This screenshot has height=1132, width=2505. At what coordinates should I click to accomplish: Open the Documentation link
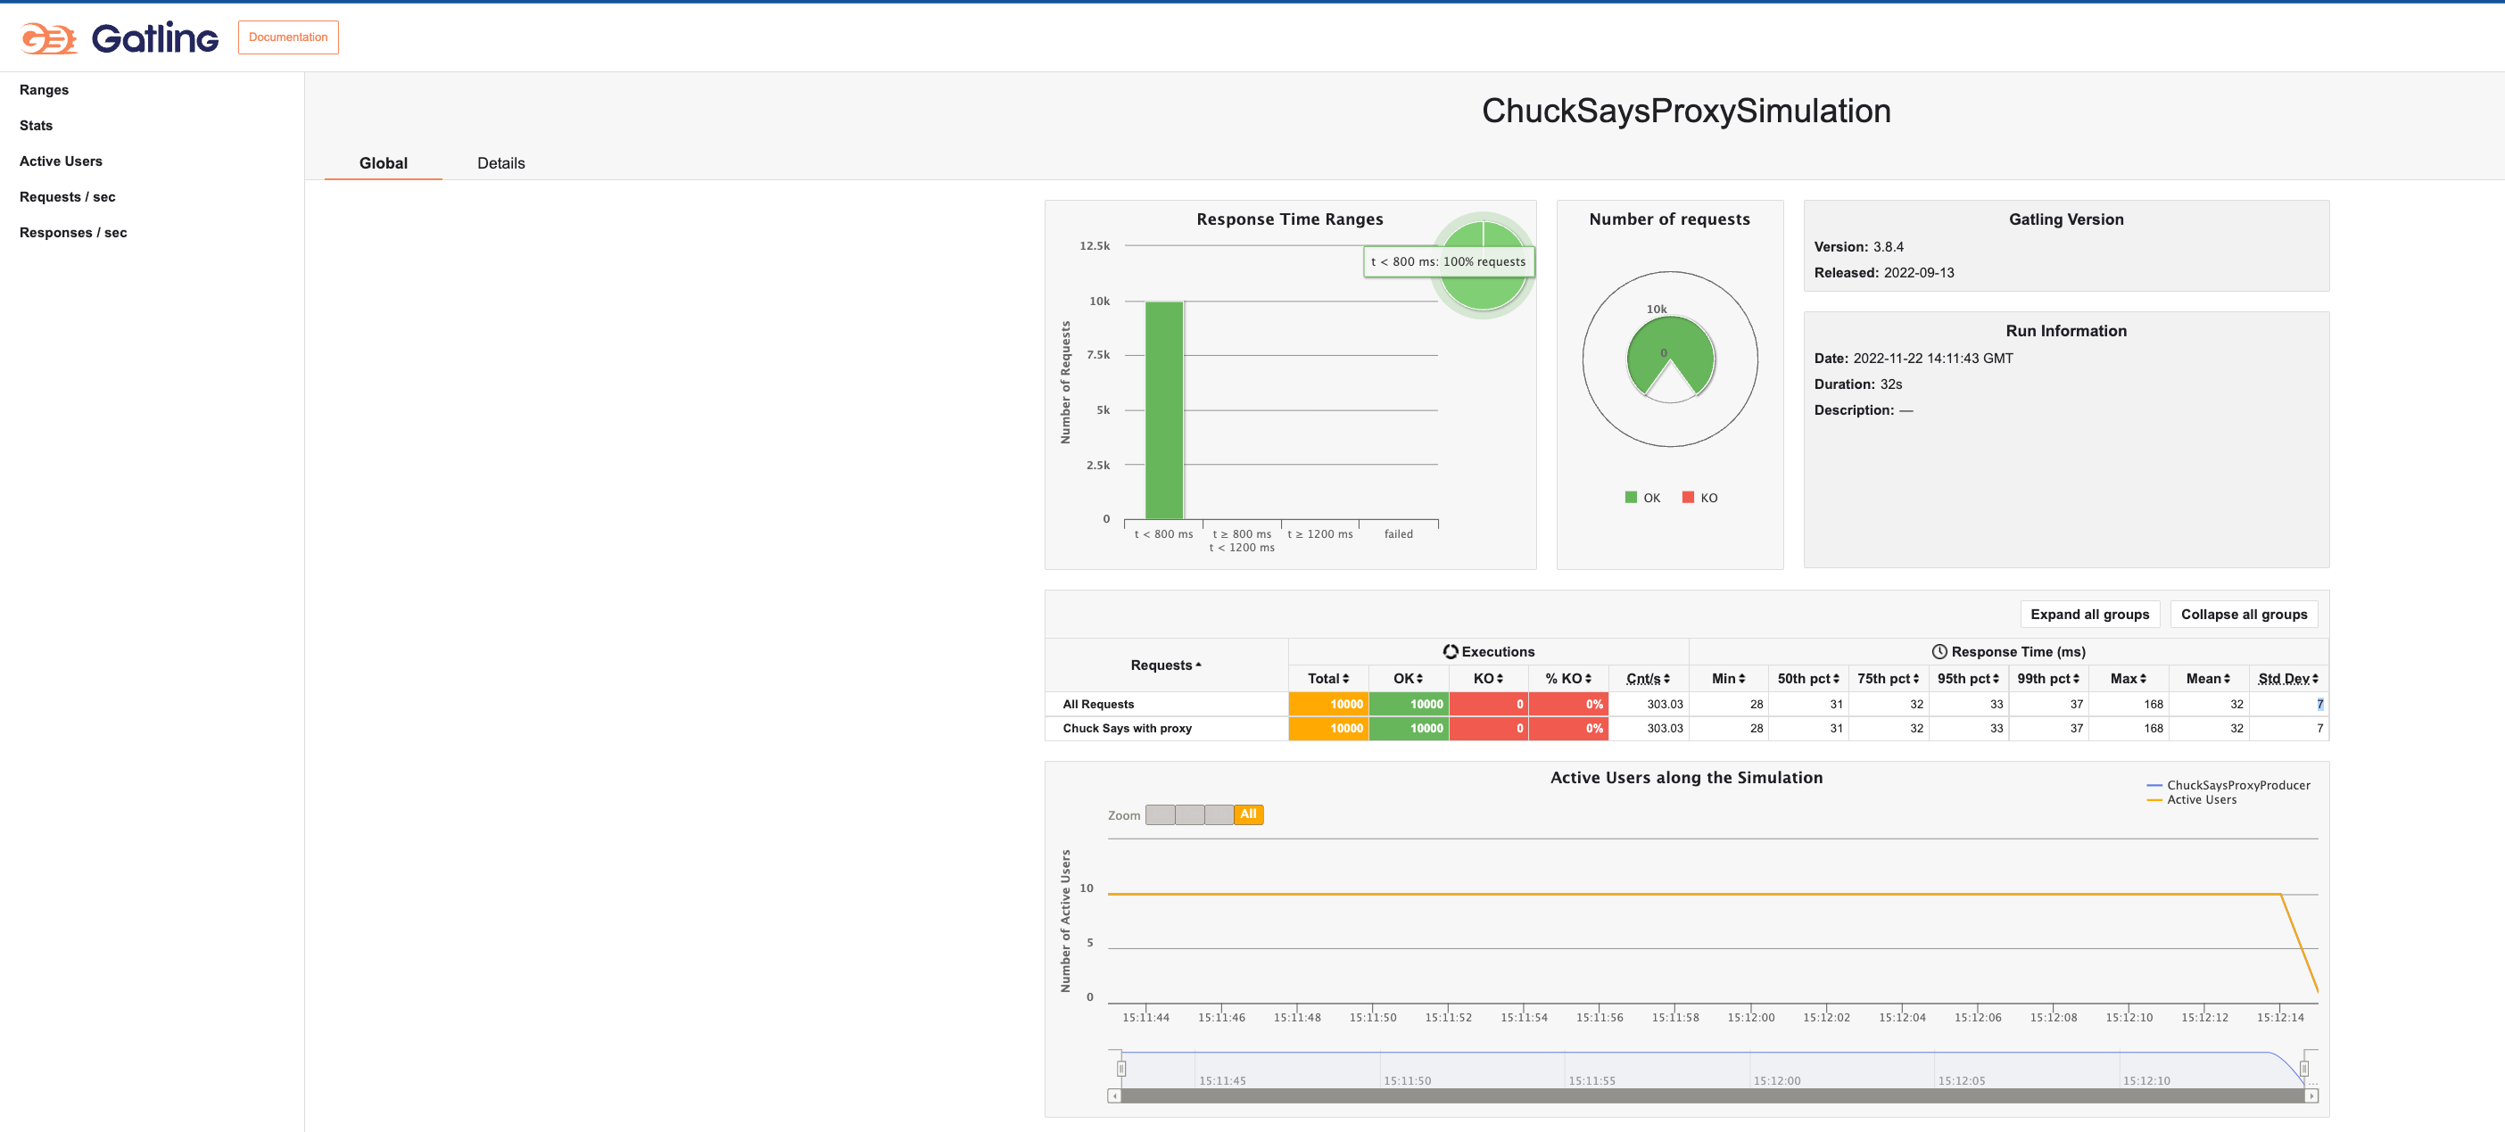288,37
